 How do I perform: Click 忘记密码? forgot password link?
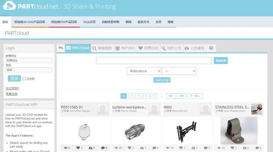point(12,88)
